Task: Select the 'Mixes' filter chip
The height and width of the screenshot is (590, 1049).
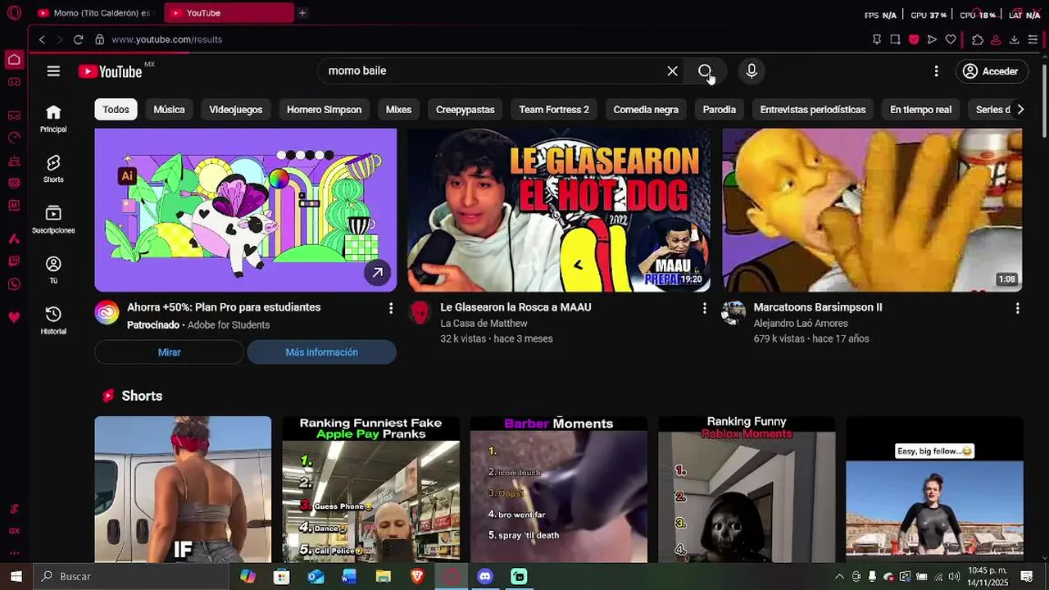Action: 398,110
